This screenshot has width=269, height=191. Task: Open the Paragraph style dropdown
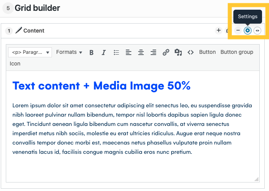point(30,52)
